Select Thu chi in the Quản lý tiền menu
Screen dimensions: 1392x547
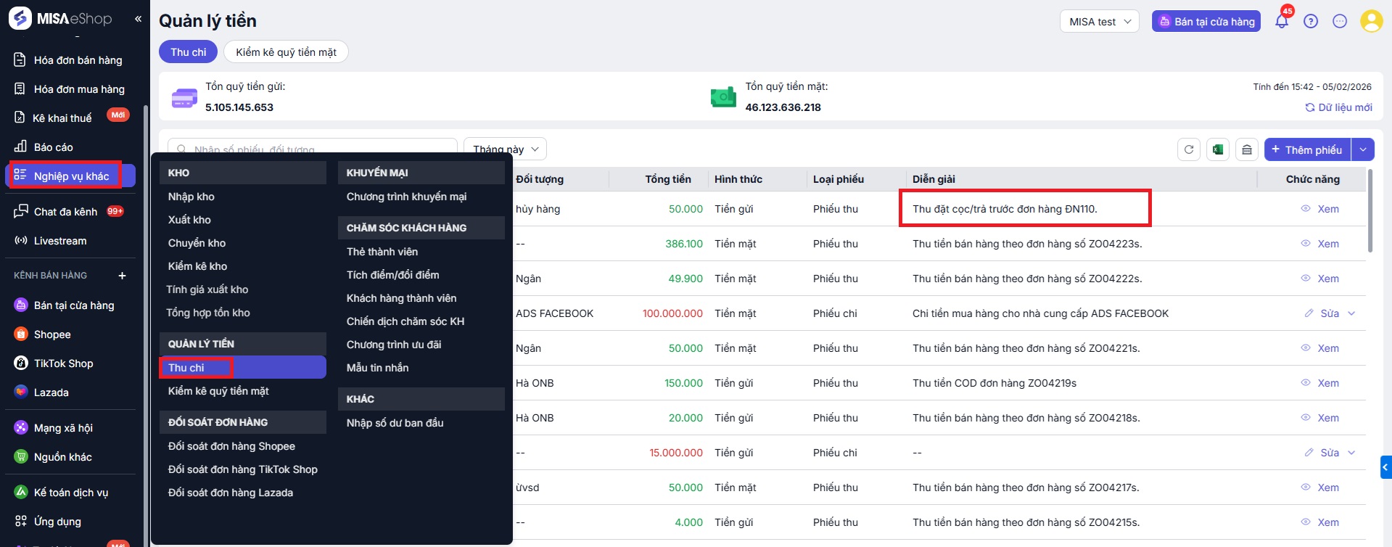tap(243, 368)
